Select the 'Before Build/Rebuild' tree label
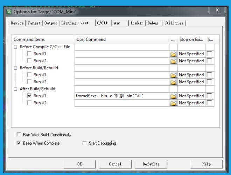This screenshot has height=175, width=231. (x=39, y=68)
